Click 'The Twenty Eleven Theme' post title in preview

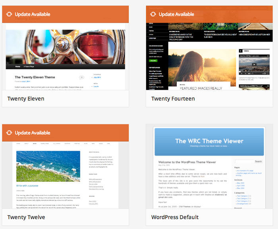(35, 77)
